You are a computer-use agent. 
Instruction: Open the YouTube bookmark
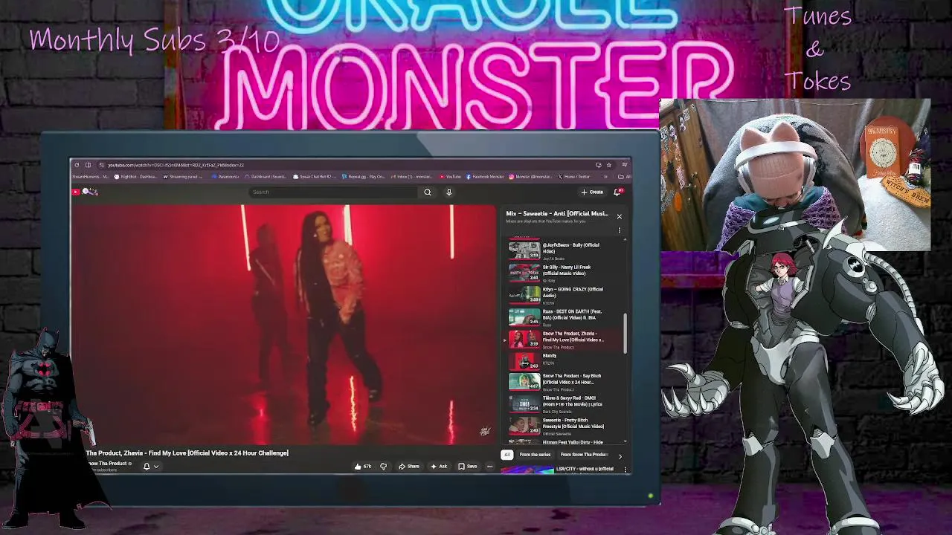(451, 177)
